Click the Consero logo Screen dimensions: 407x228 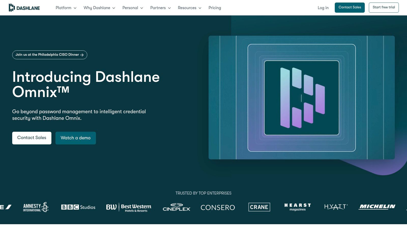coord(218,207)
